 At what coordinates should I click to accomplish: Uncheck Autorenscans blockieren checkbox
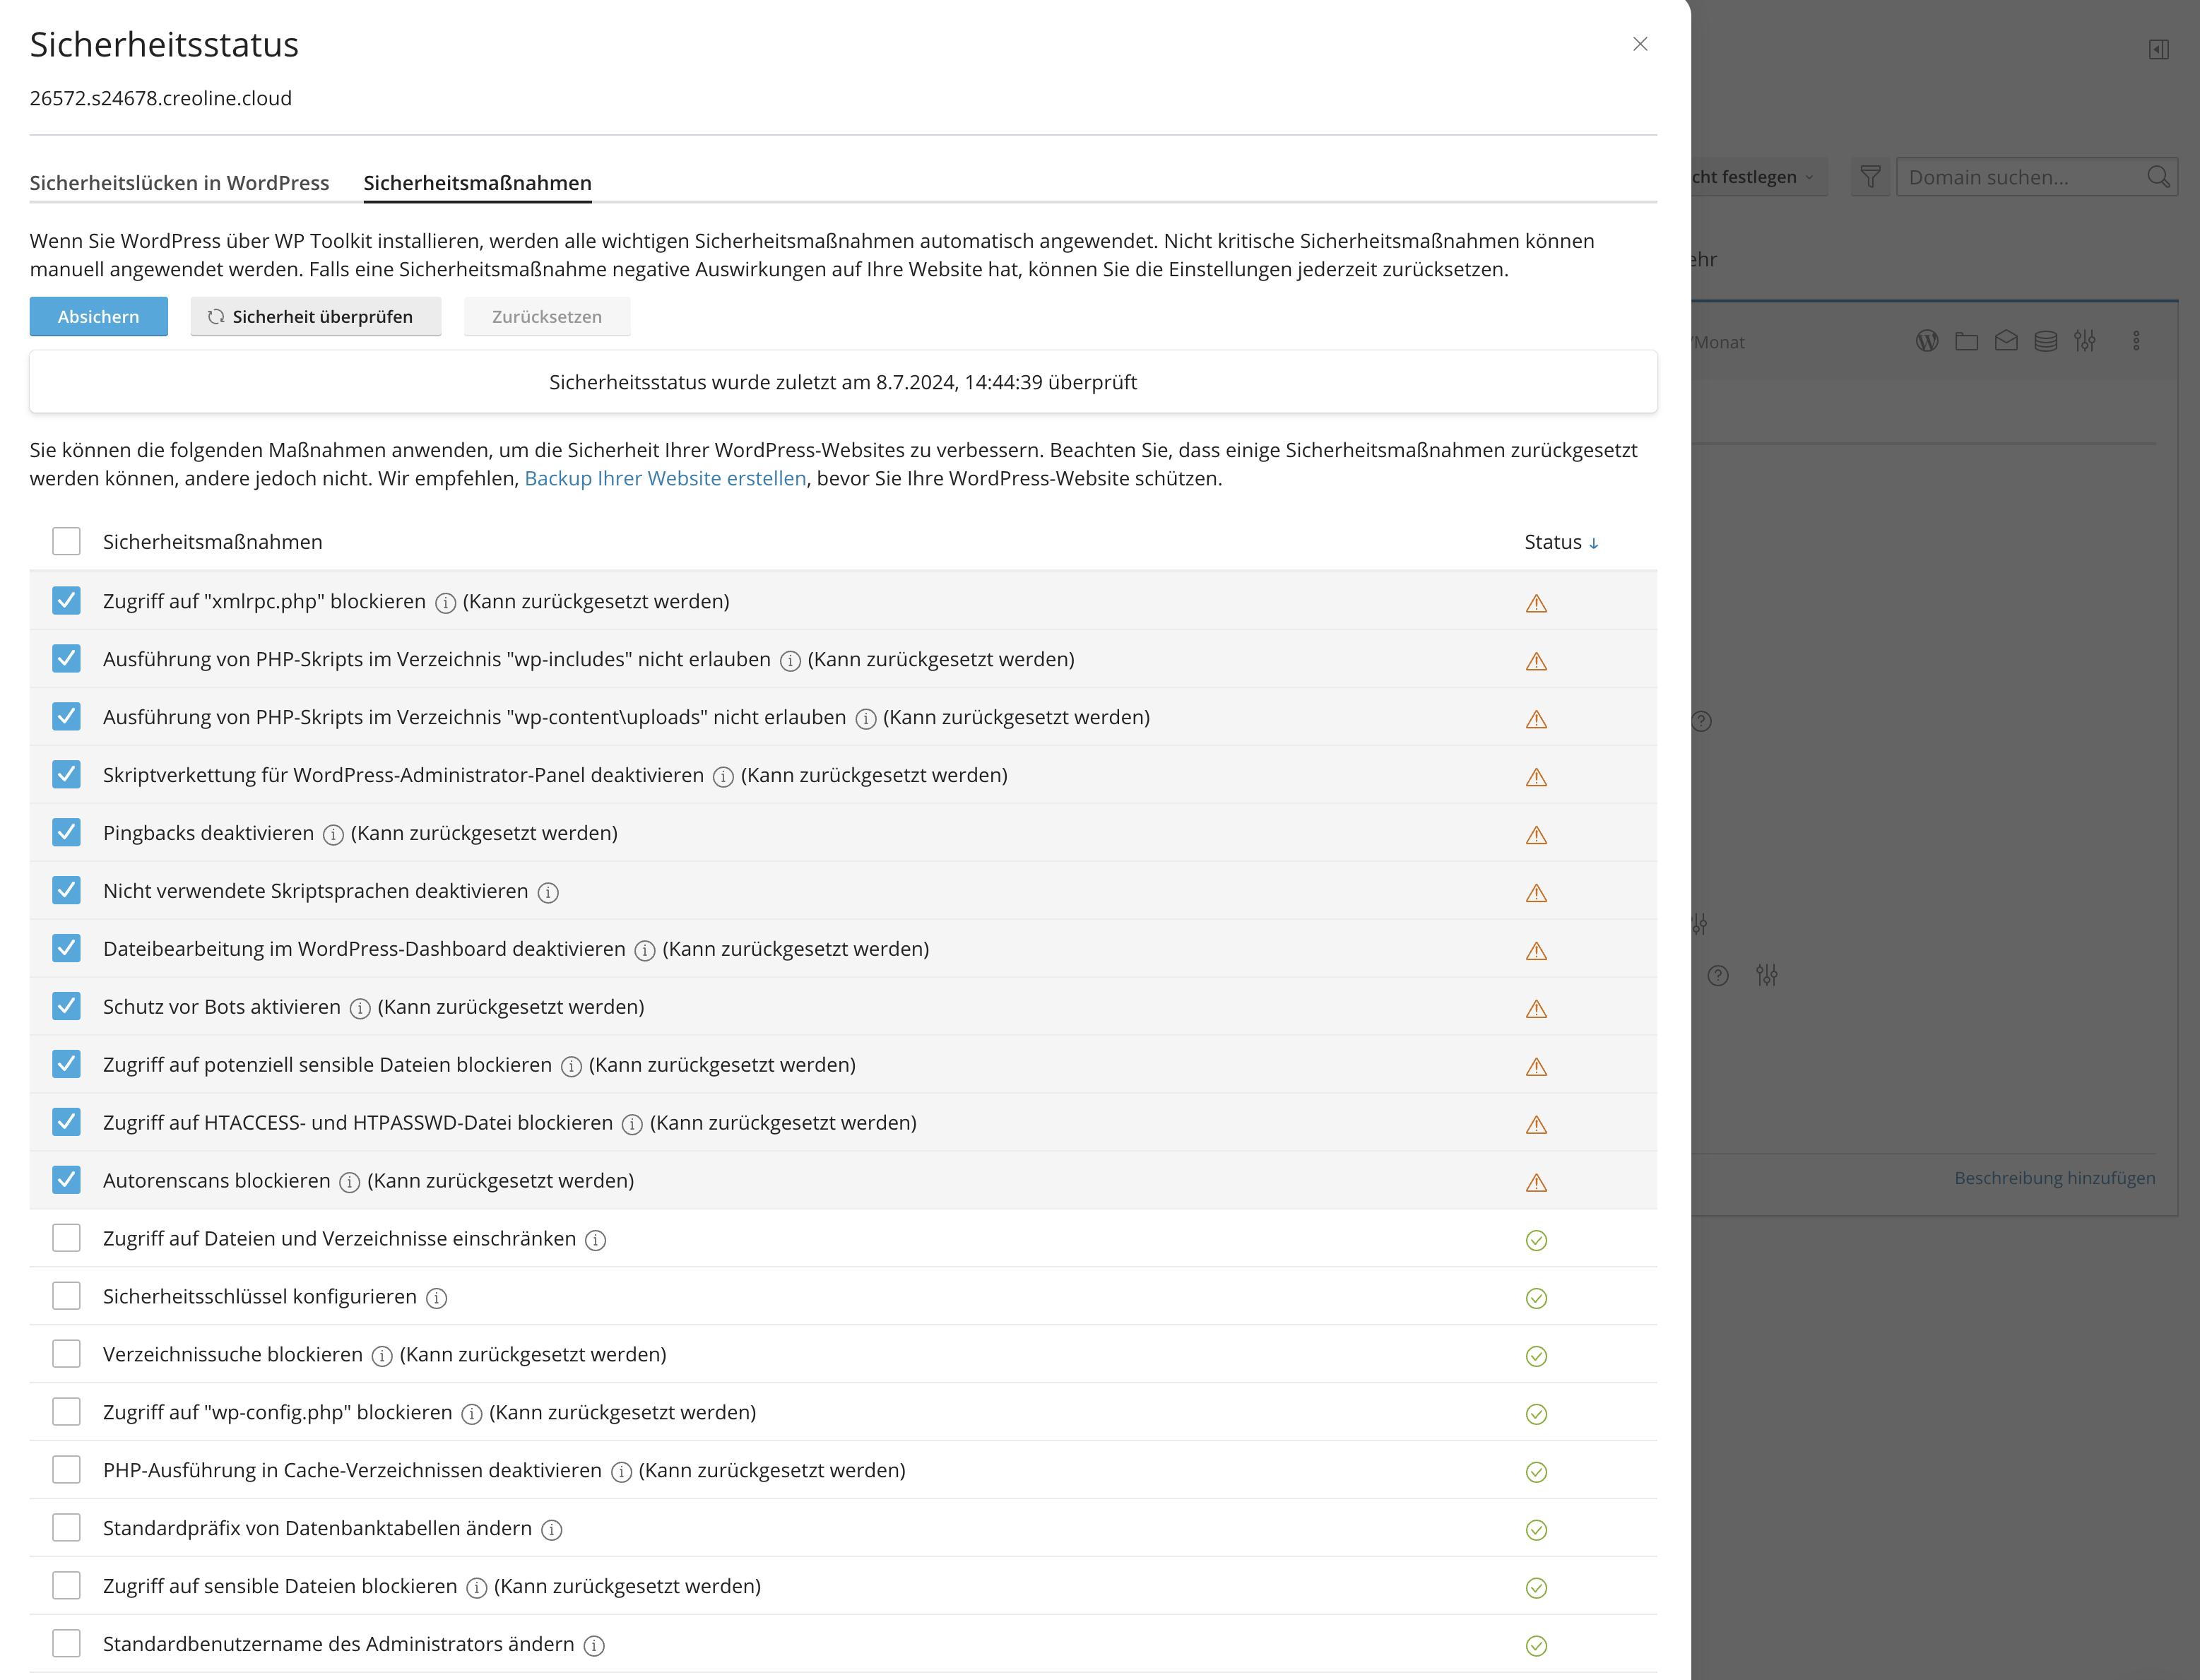click(x=66, y=1180)
